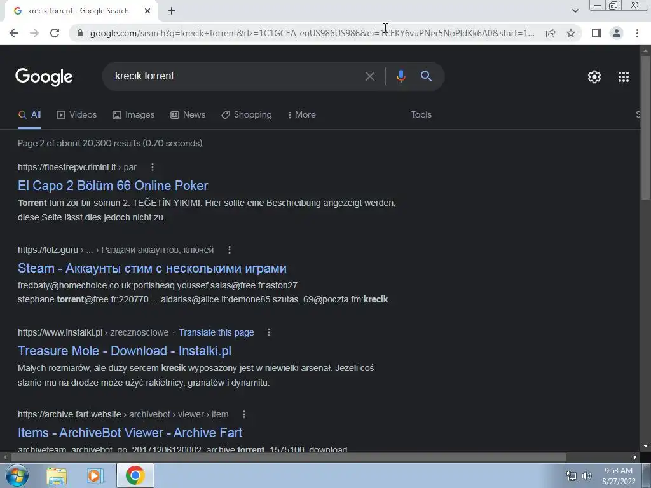651x488 pixels.
Task: Expand the tab search dropdown arrow
Action: point(575,11)
